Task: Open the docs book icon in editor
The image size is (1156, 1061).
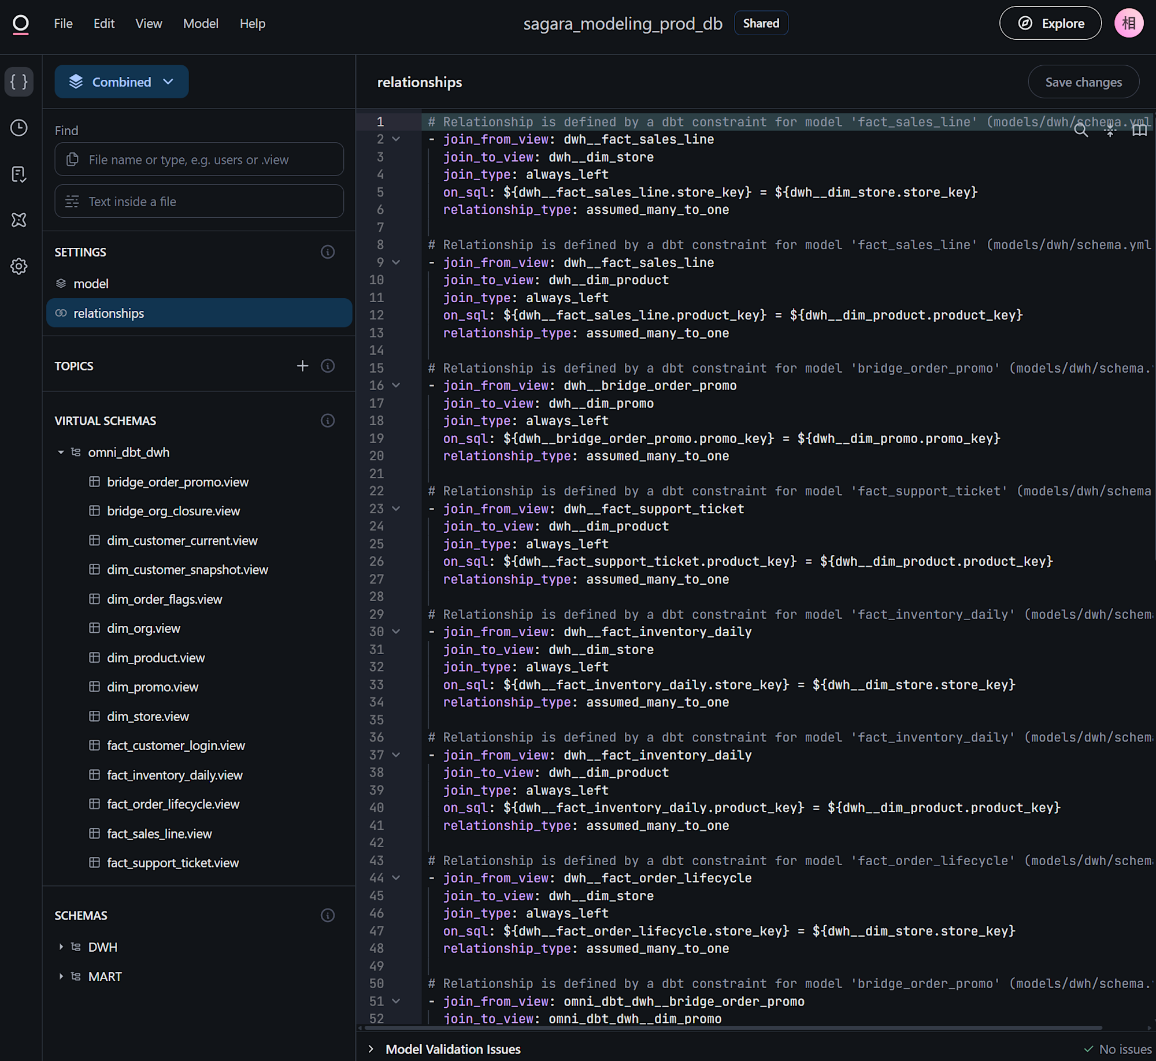Action: 1139,131
